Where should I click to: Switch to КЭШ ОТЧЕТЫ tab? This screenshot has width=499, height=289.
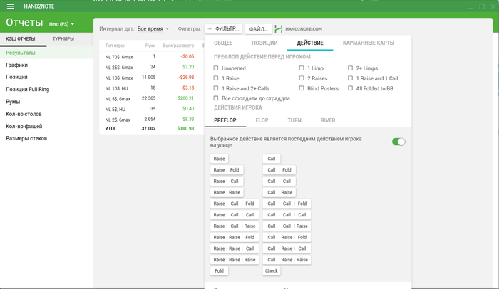21,38
